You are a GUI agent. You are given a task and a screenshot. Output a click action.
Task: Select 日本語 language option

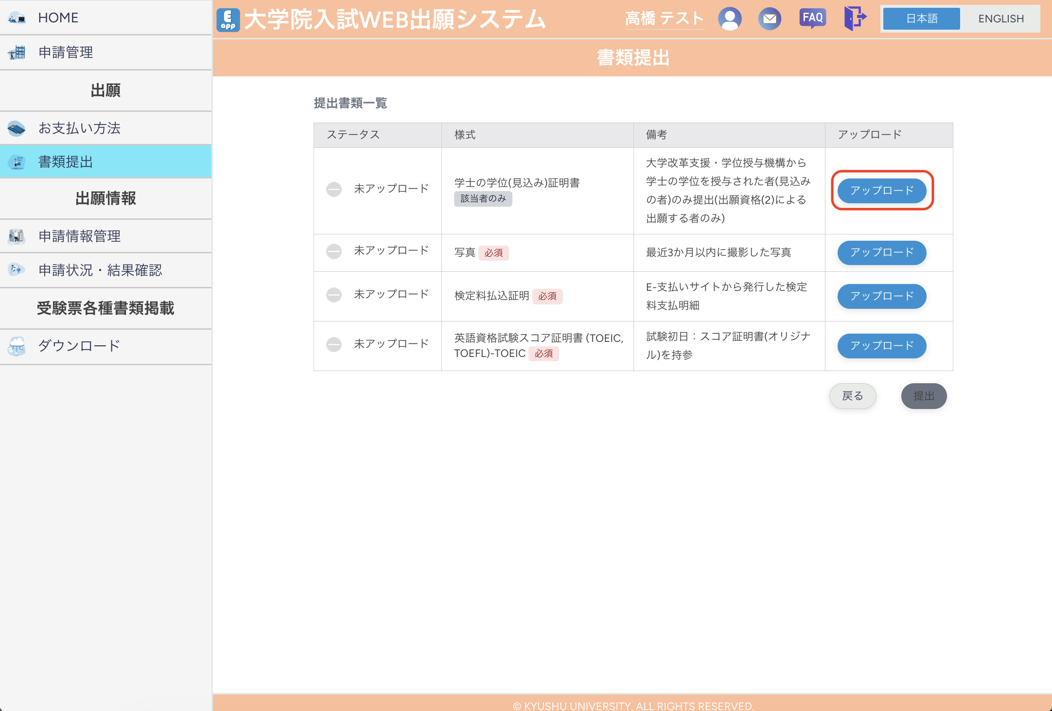[921, 19]
